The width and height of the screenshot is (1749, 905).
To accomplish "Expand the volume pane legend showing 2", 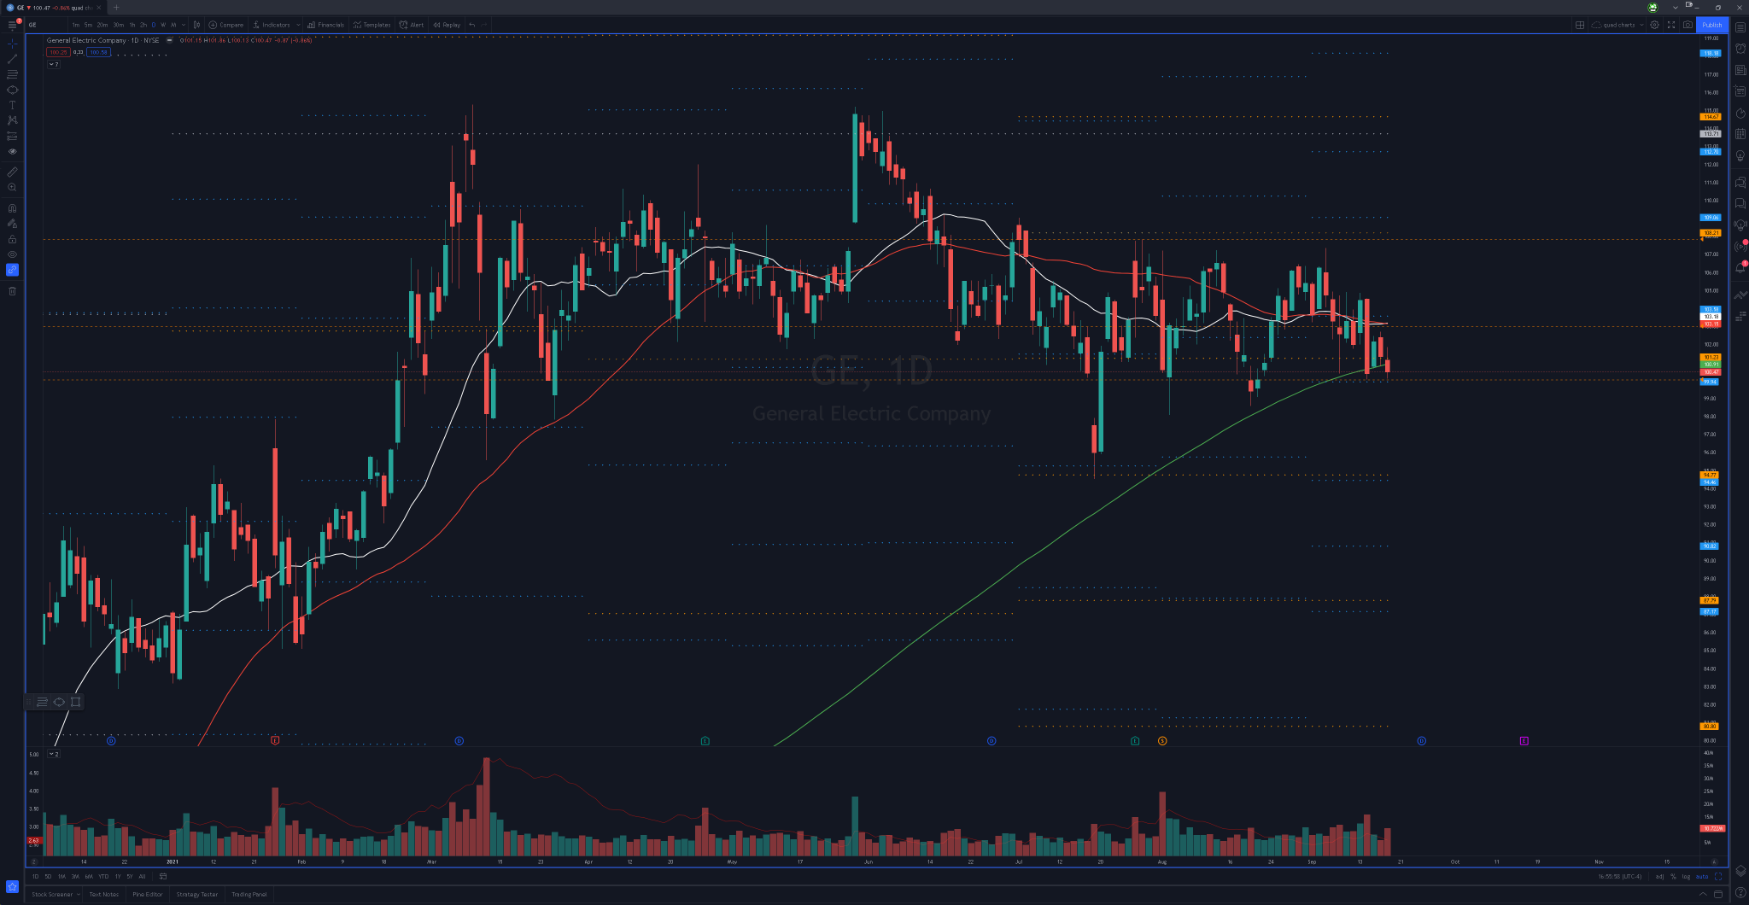I will 54,754.
